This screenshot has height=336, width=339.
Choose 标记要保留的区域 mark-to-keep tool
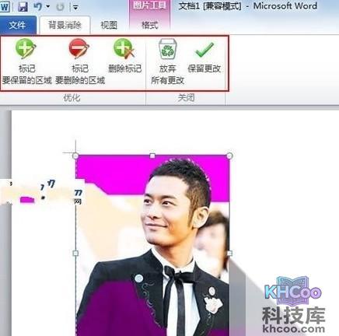27,62
